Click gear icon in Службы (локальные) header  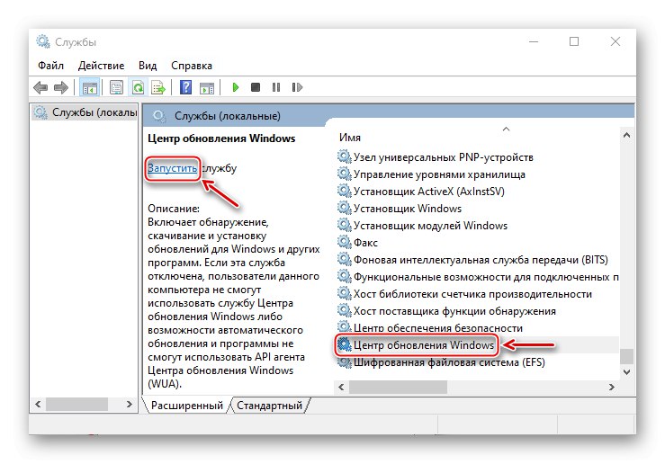pos(159,116)
